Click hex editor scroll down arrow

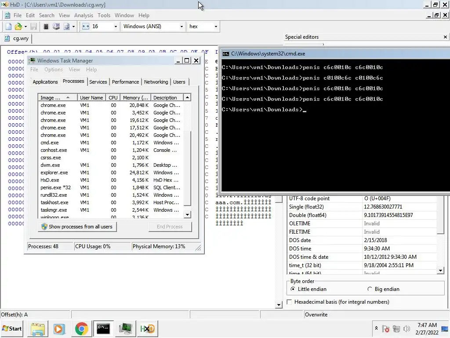click(278, 305)
